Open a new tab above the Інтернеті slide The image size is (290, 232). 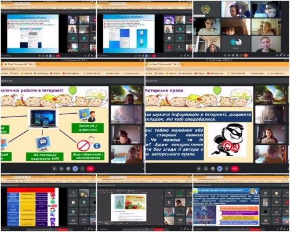click(x=38, y=64)
